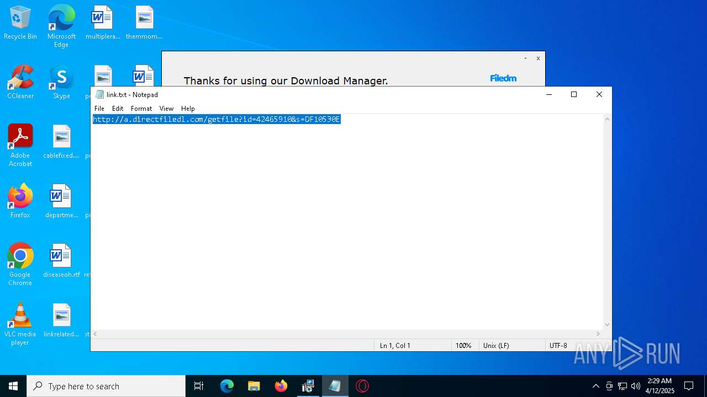Click Notepad horizontal scrollbar right arrow
707x397 pixels.
pos(598,334)
